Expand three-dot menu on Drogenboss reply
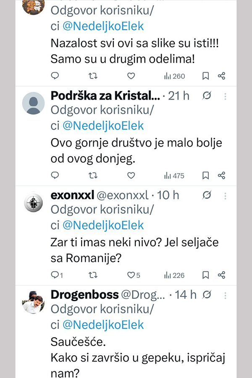The height and width of the screenshot is (378, 252). [x=226, y=294]
